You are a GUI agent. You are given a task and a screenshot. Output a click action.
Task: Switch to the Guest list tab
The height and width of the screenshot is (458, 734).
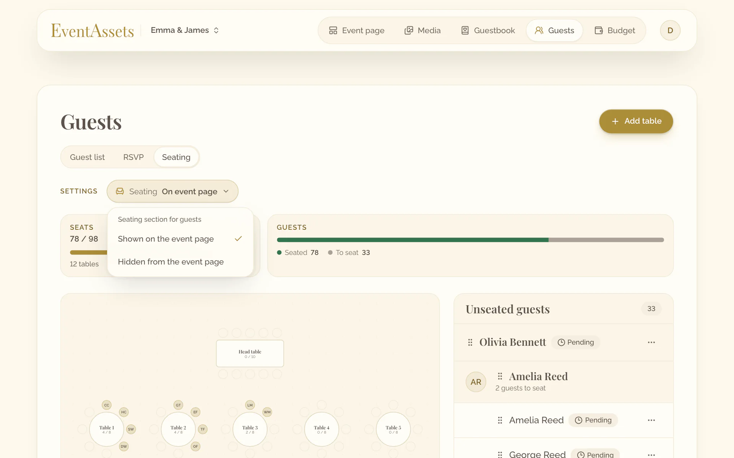tap(87, 157)
